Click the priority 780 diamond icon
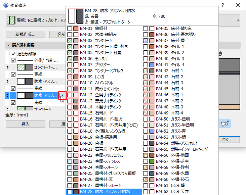 (x=155, y=16)
